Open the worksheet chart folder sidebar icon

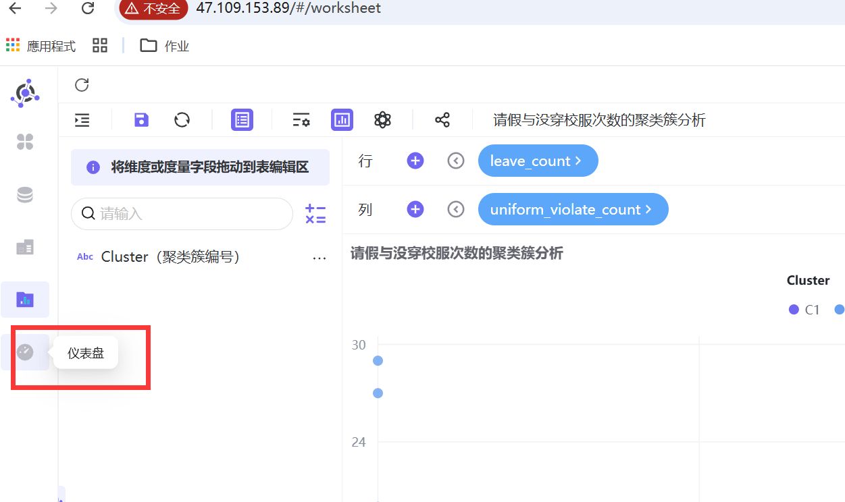tap(25, 299)
